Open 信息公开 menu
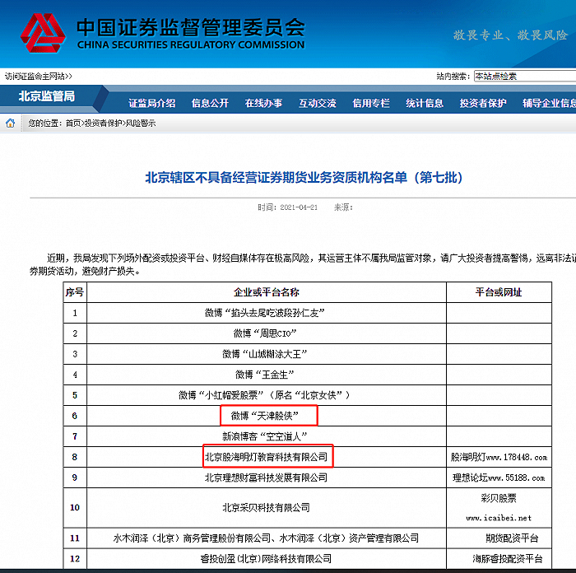The width and height of the screenshot is (576, 573). pyautogui.click(x=210, y=103)
